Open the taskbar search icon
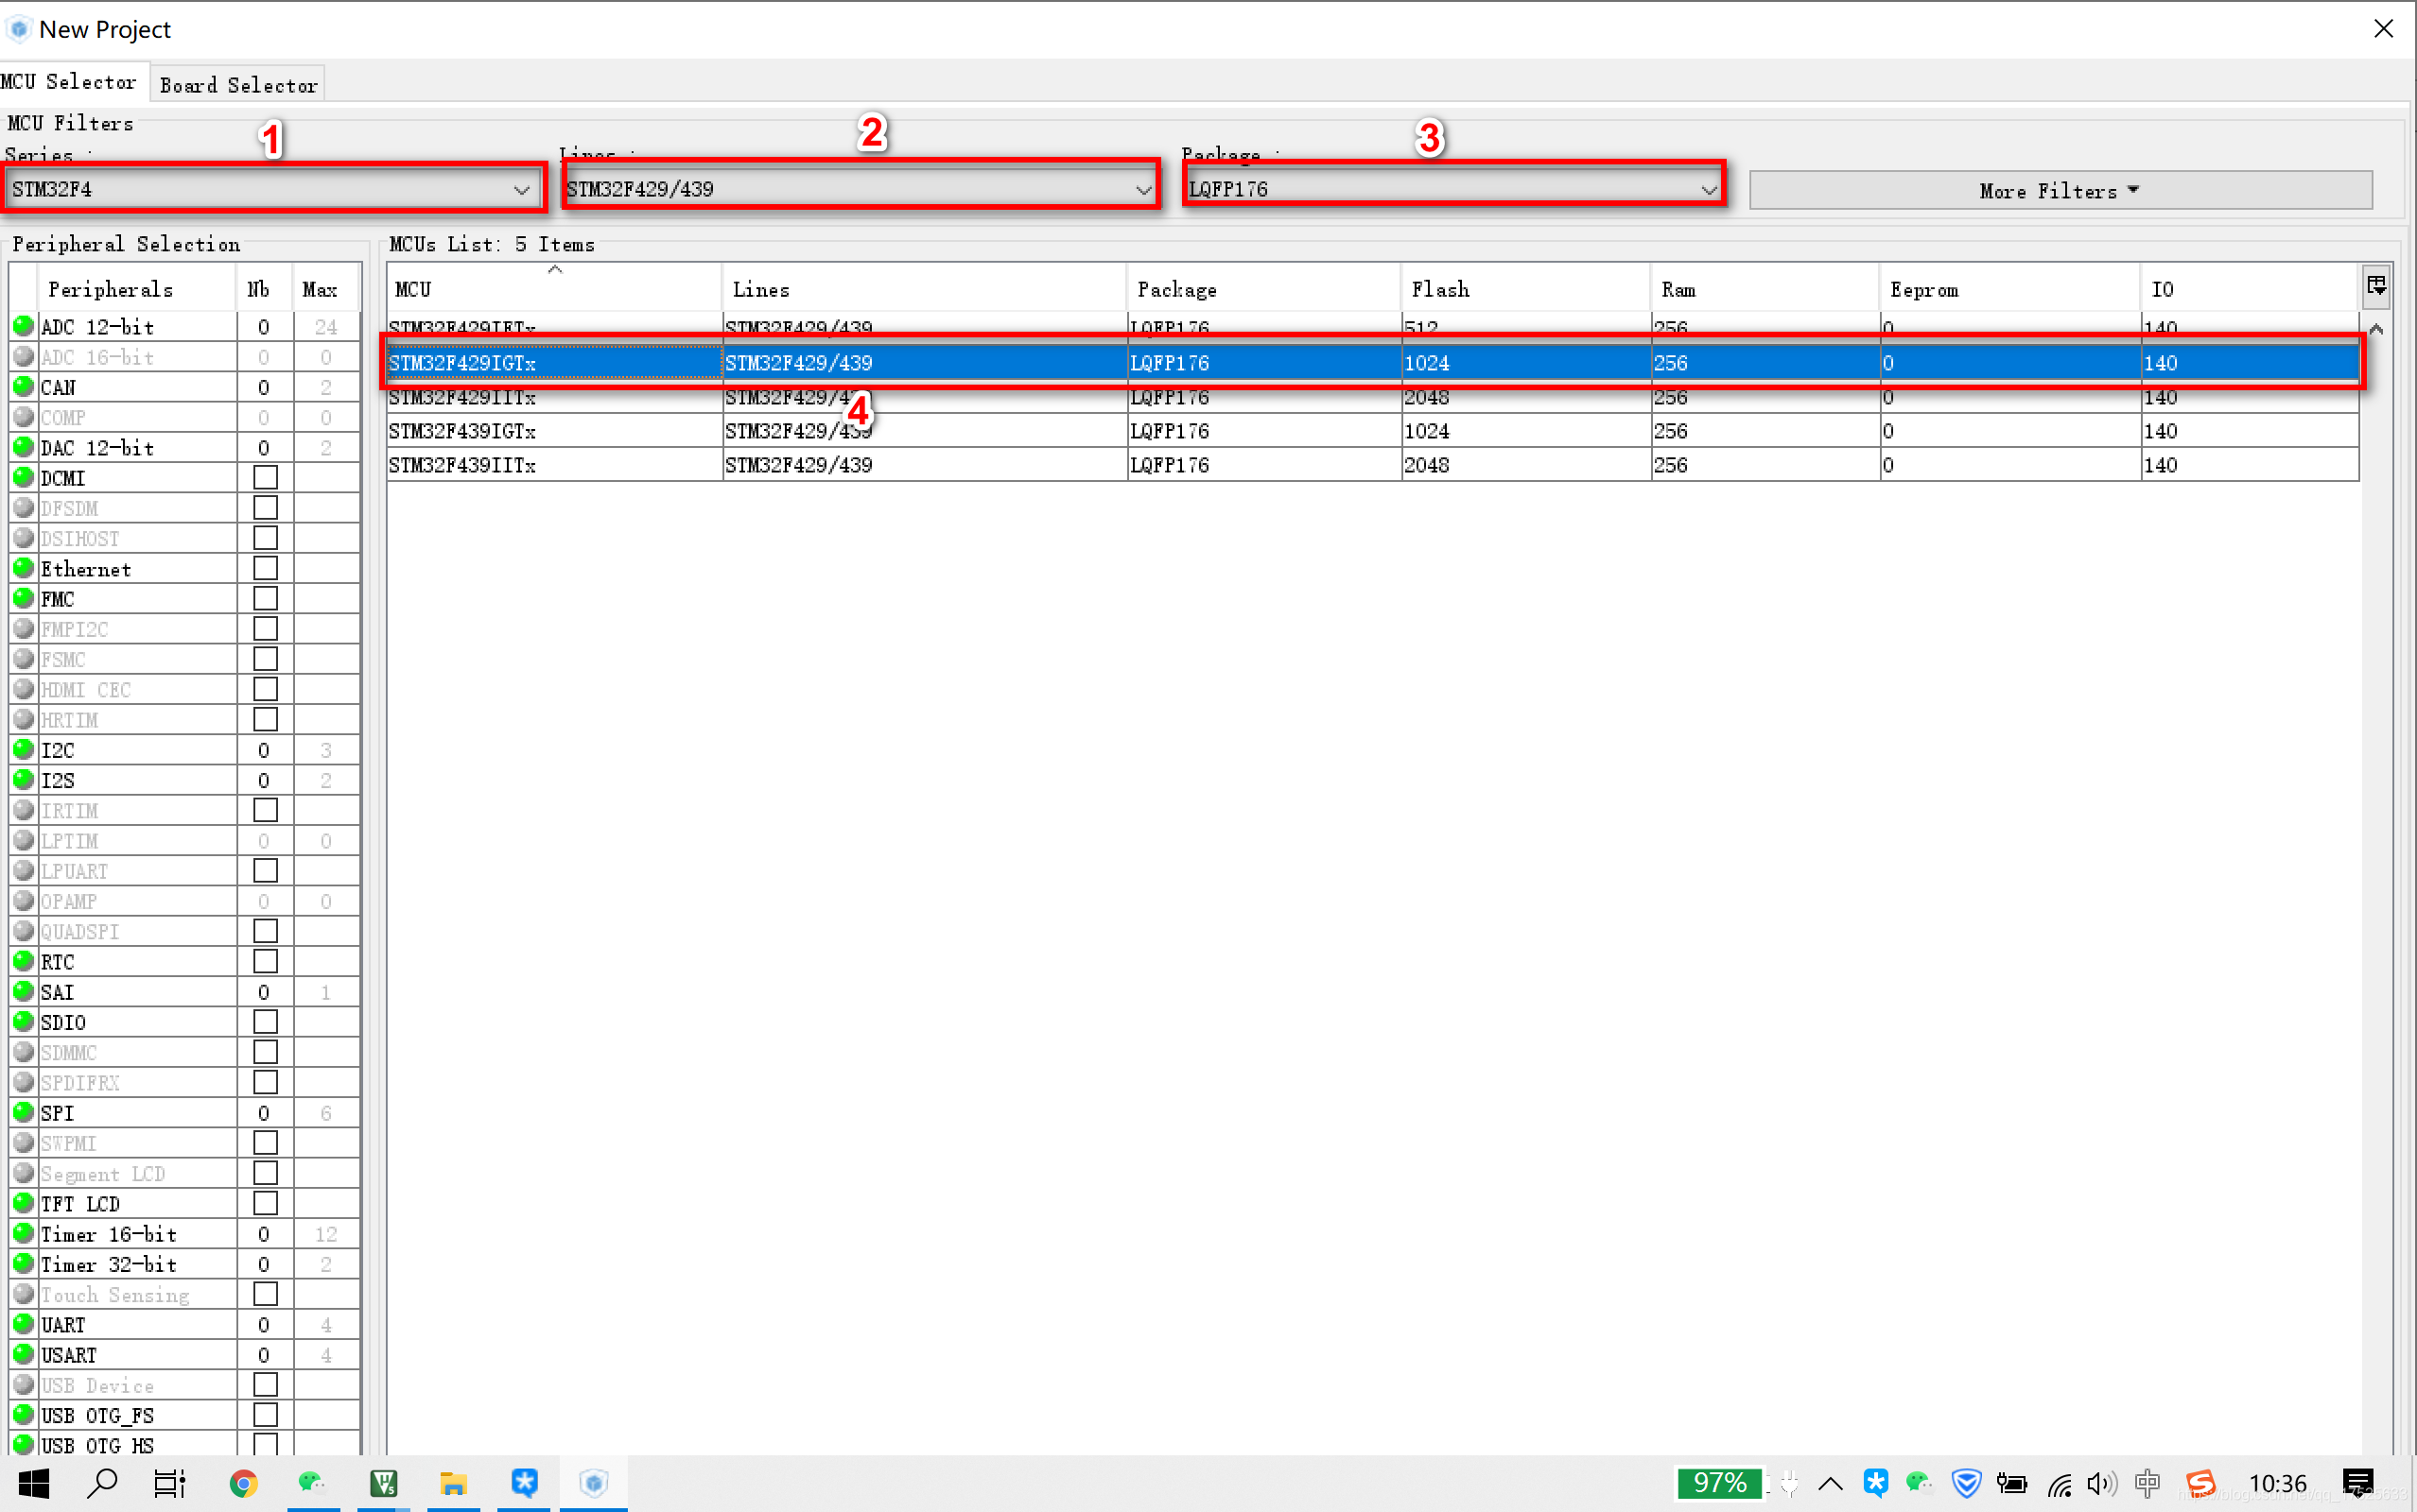The height and width of the screenshot is (1512, 2417). 102,1483
